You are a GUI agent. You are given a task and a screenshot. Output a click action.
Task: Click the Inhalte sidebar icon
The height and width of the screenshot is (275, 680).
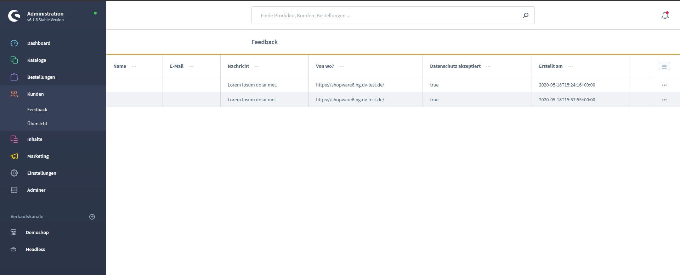14,139
